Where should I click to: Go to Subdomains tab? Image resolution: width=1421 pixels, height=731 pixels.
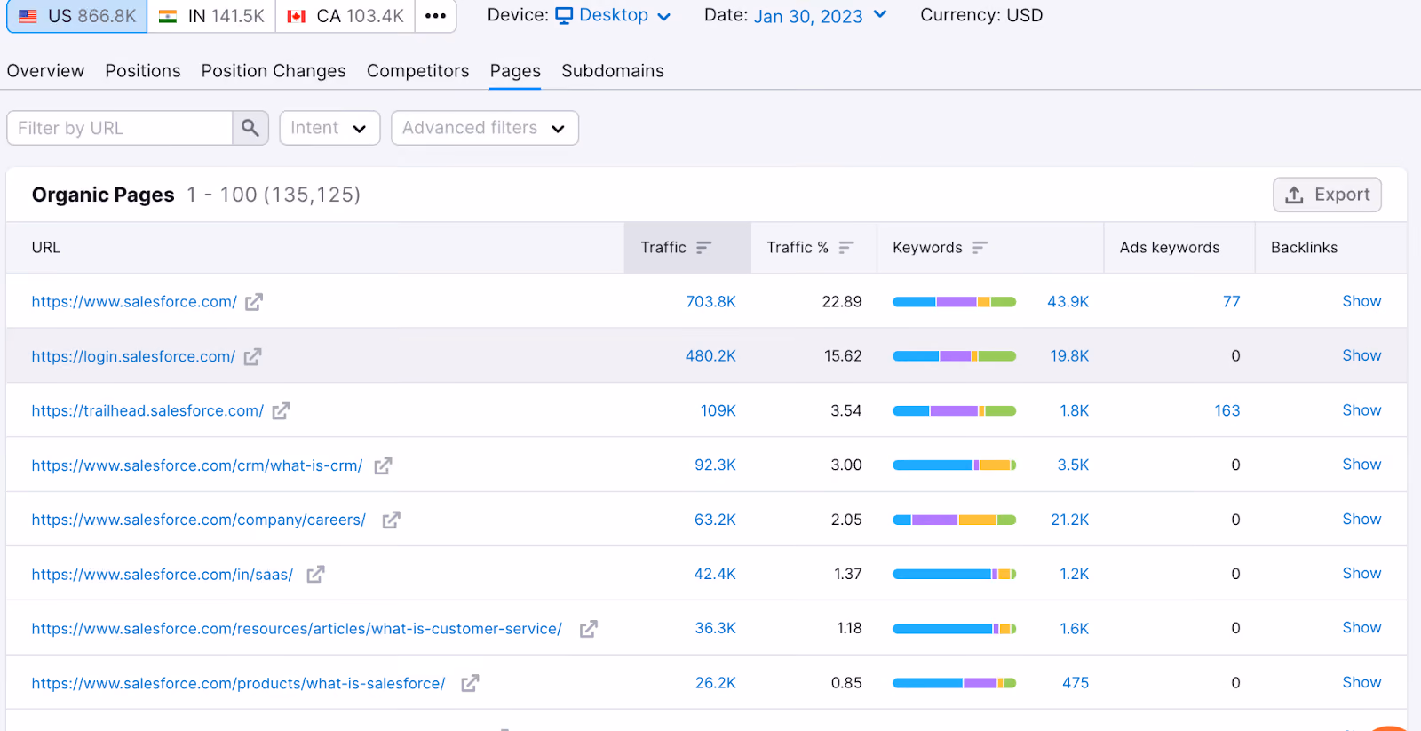click(x=613, y=71)
